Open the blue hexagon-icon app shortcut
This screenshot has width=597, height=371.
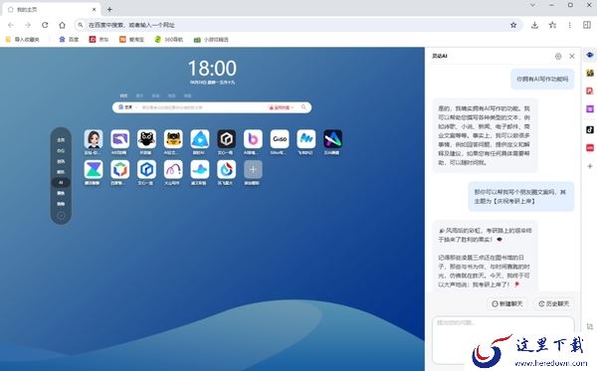[x=146, y=169]
